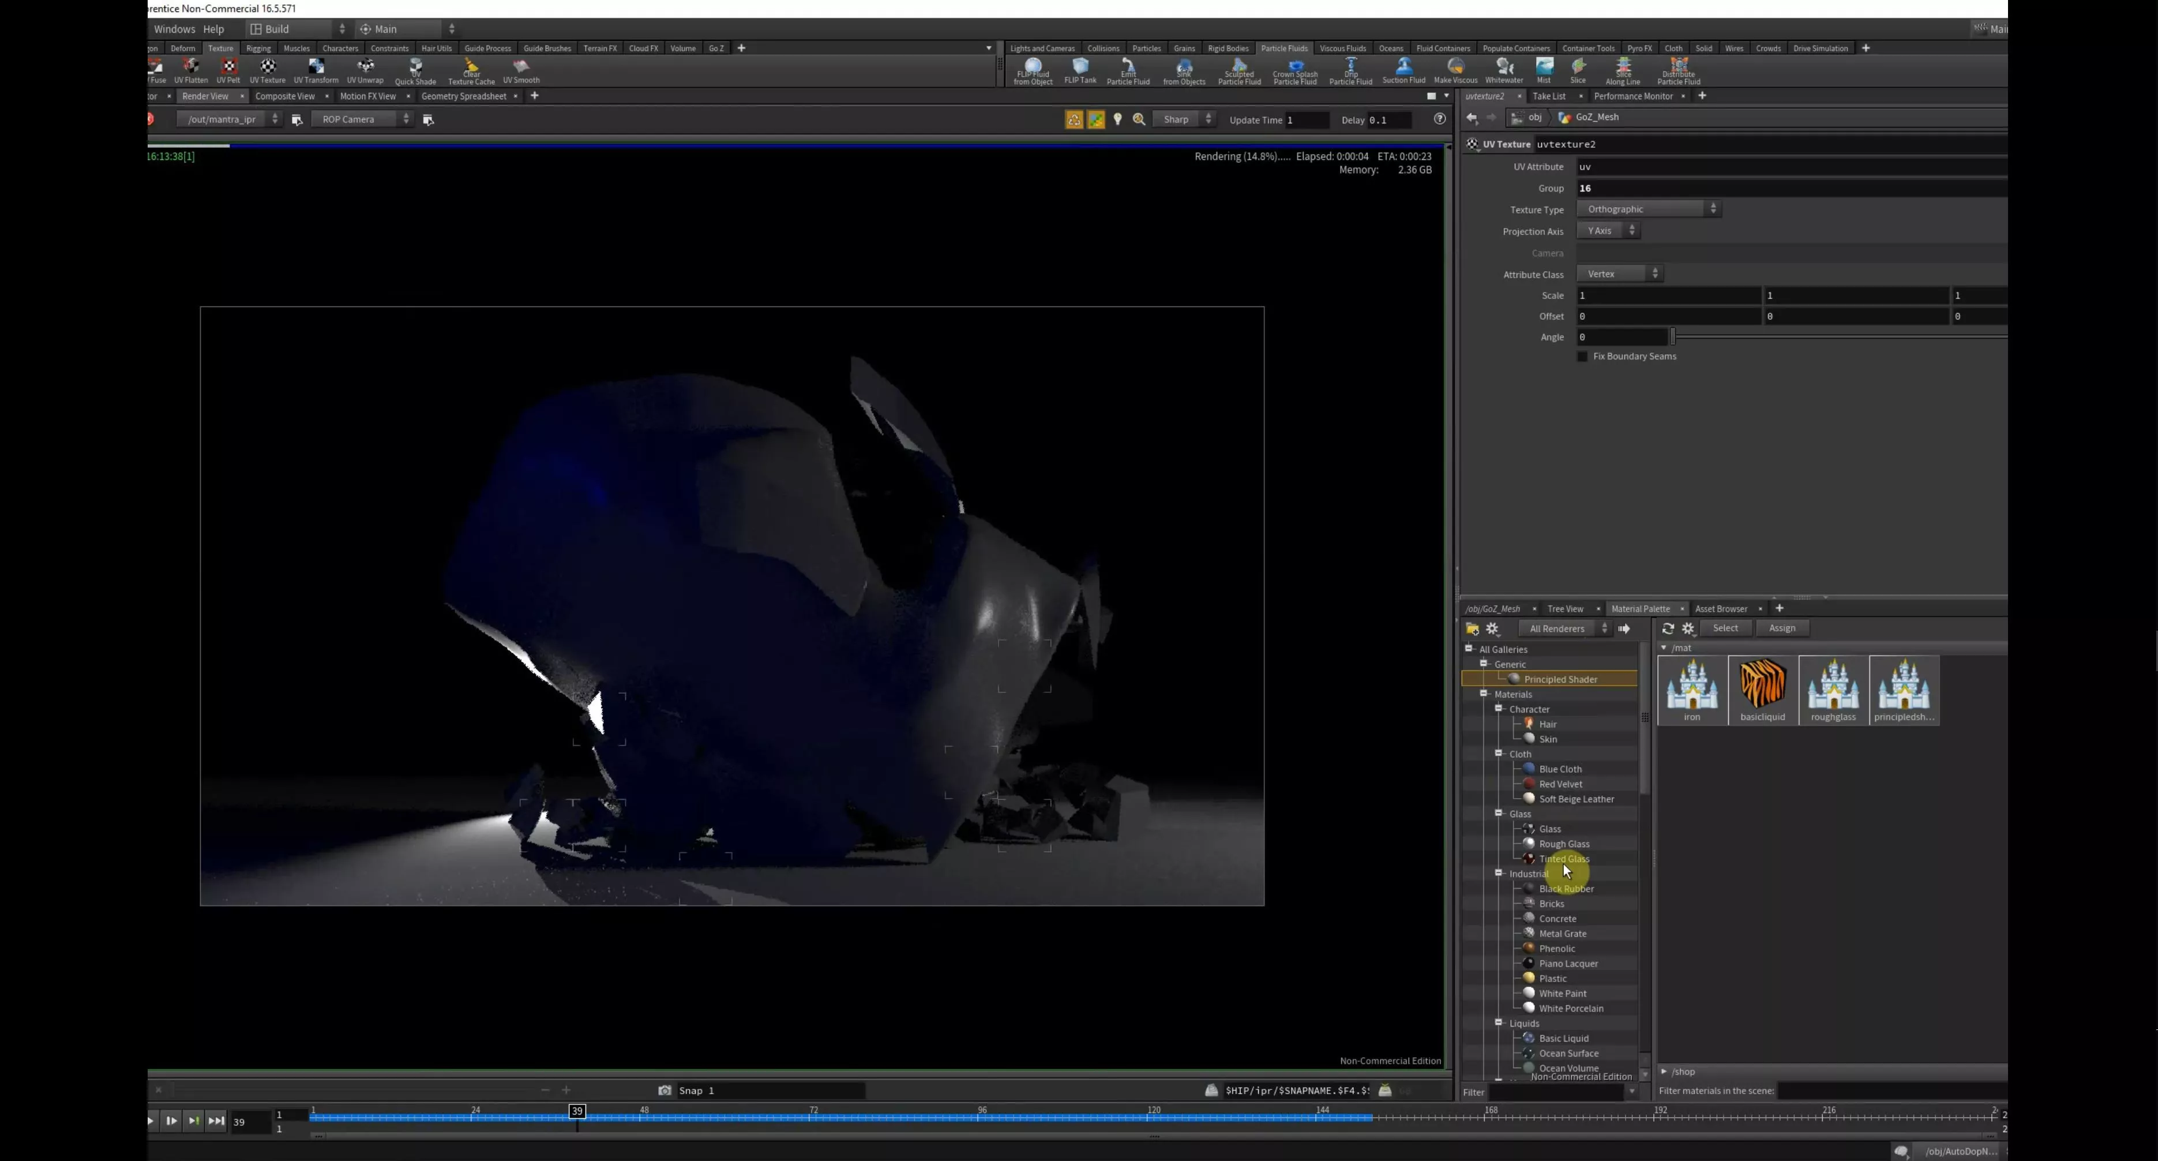
Task: Click the snapshot camera icon
Action: tap(665, 1091)
